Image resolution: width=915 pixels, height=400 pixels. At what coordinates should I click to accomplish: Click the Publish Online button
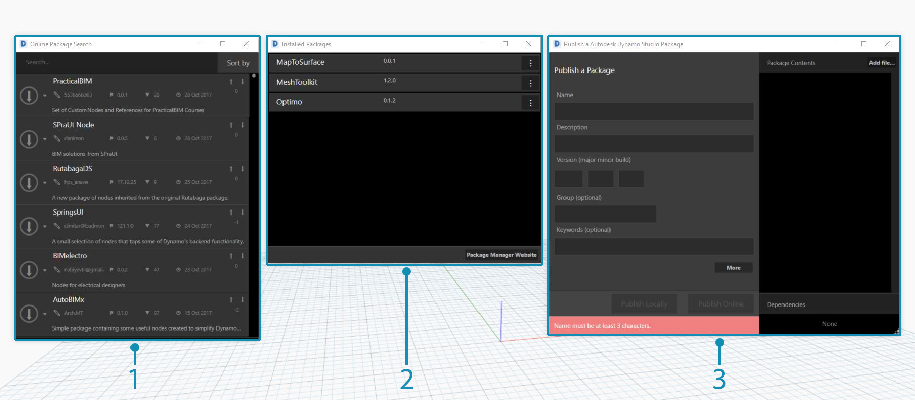[x=721, y=303]
